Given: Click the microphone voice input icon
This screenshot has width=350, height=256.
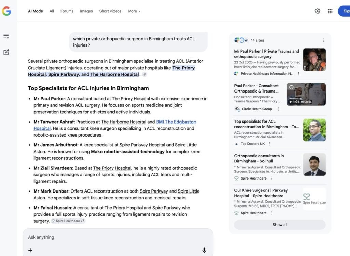Looking at the screenshot, I should (204, 250).
